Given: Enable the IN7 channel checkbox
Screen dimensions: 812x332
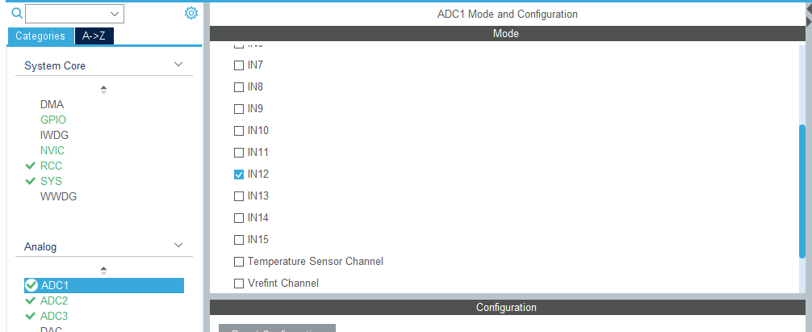Looking at the screenshot, I should [x=238, y=65].
